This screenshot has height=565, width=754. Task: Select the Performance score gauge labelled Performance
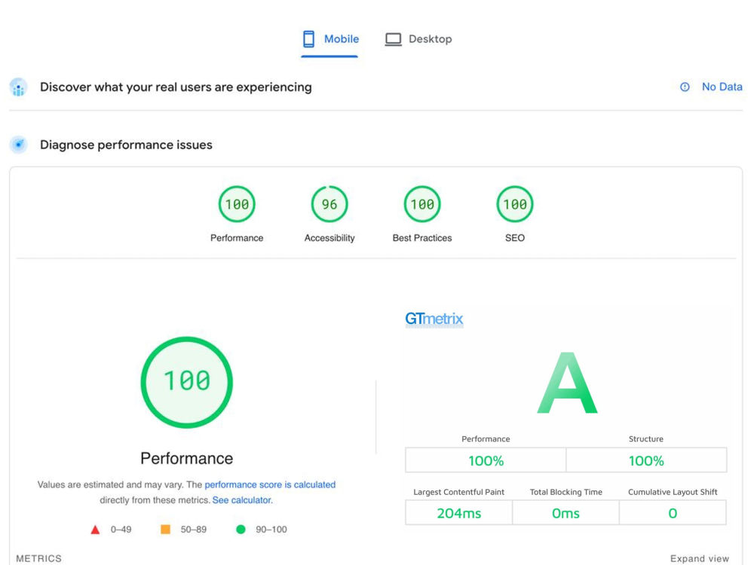(237, 204)
